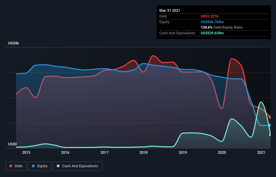Click the teal Cash And Equivalents legend dot
The width and height of the screenshot is (276, 177).
tap(58, 166)
